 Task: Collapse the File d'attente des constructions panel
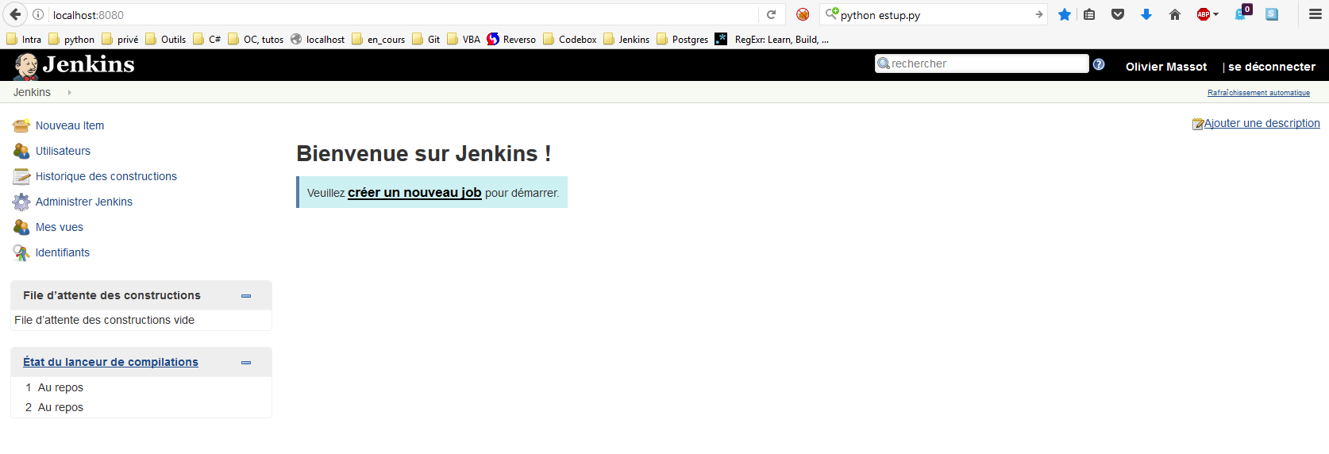pyautogui.click(x=246, y=296)
